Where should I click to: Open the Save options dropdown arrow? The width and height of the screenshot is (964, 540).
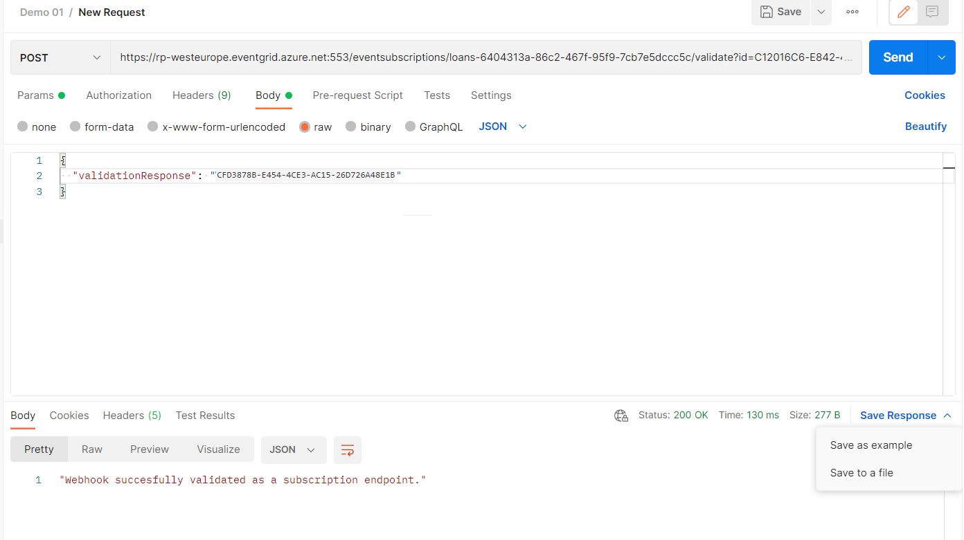click(x=821, y=12)
